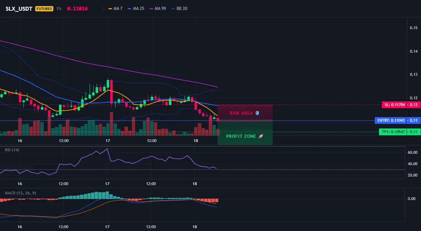Toggle the MA 25 legend entry
This screenshot has width=421, height=231.
136,9
